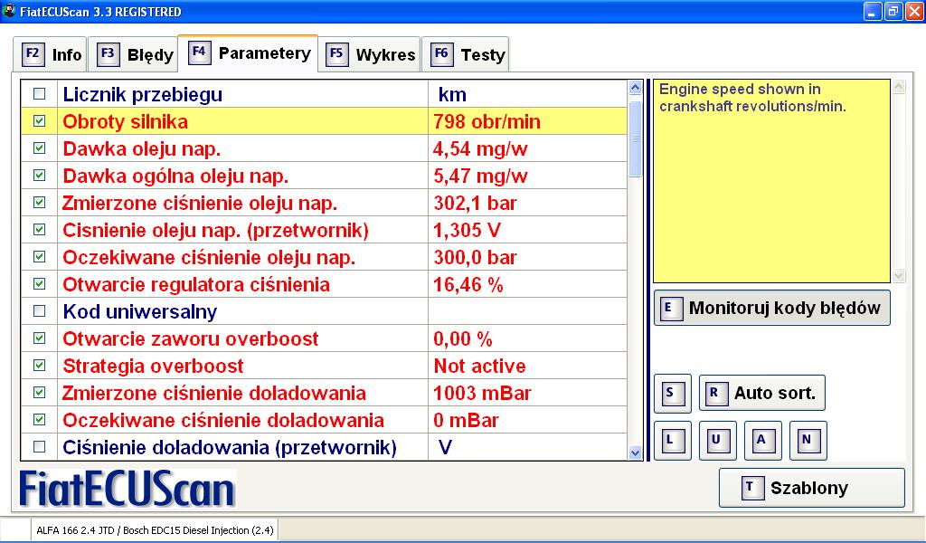The image size is (926, 543).
Task: Uncheck Cisnienie oleju nap. (przetwornik) checkbox
Action: click(40, 230)
